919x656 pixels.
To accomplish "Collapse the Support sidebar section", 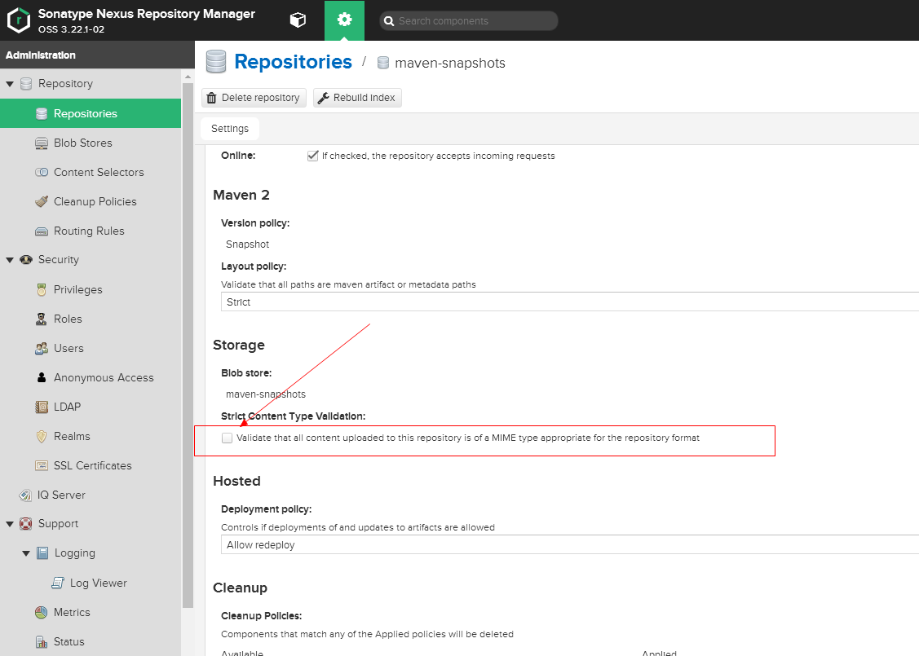I will pos(11,523).
